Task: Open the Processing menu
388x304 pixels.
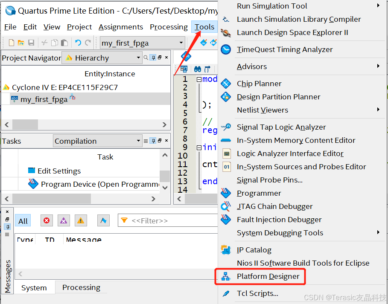Action: tap(169, 27)
